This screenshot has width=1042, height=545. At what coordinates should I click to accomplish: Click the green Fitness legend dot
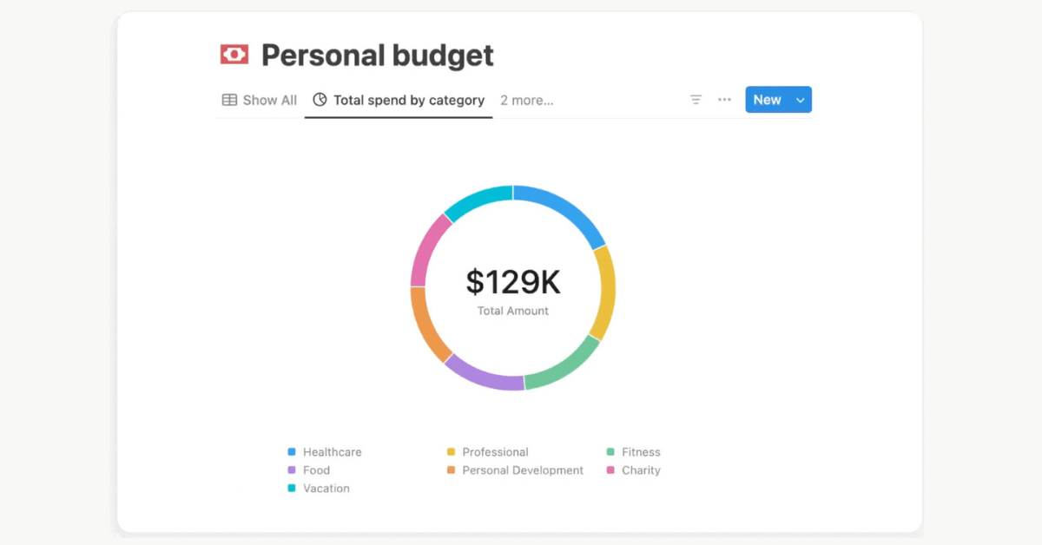click(612, 451)
